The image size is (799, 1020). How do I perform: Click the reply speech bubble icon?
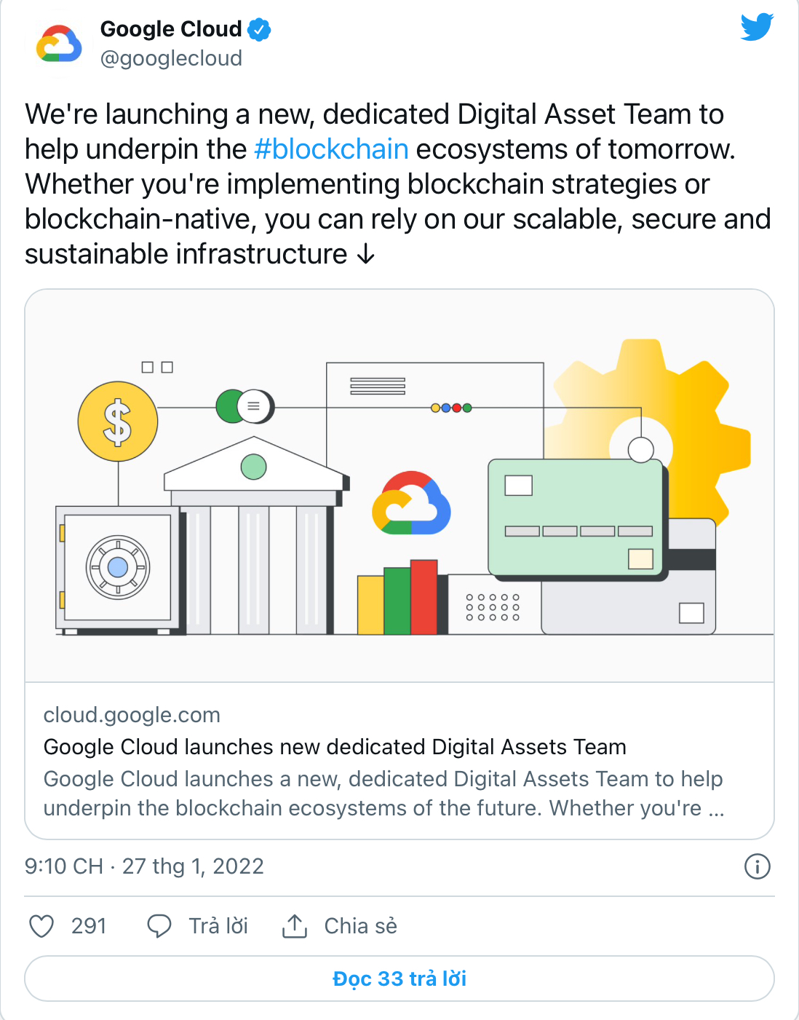(159, 926)
